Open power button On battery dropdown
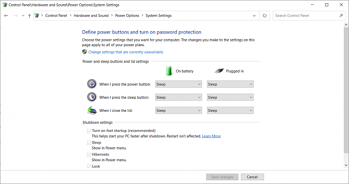Viewport: 349px width, 184px height. click(179, 84)
